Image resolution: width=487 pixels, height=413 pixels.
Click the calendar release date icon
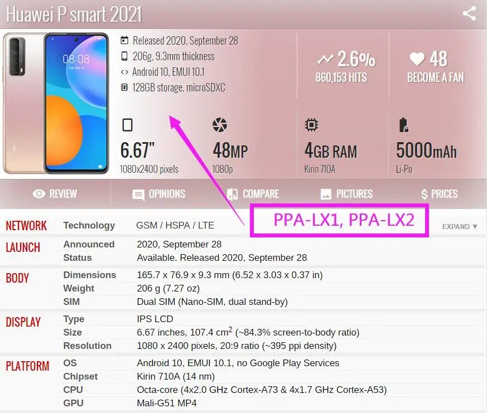tap(124, 40)
